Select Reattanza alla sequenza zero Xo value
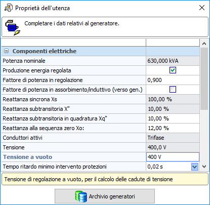 173,128
